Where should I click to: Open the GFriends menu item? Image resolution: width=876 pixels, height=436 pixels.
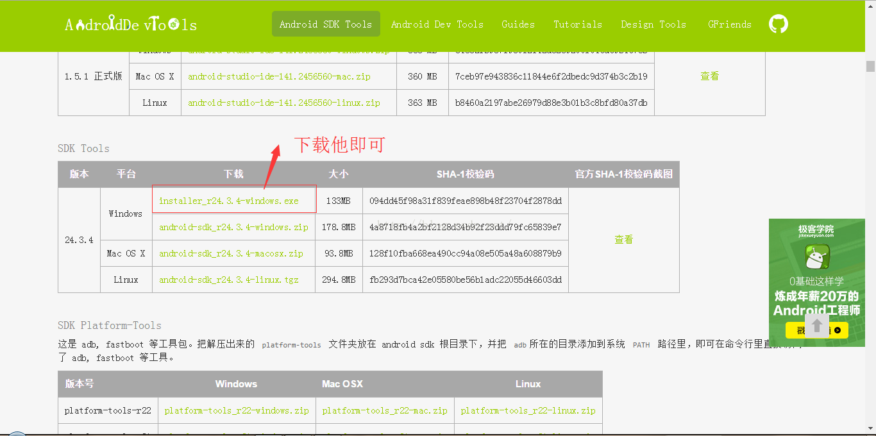pos(730,24)
